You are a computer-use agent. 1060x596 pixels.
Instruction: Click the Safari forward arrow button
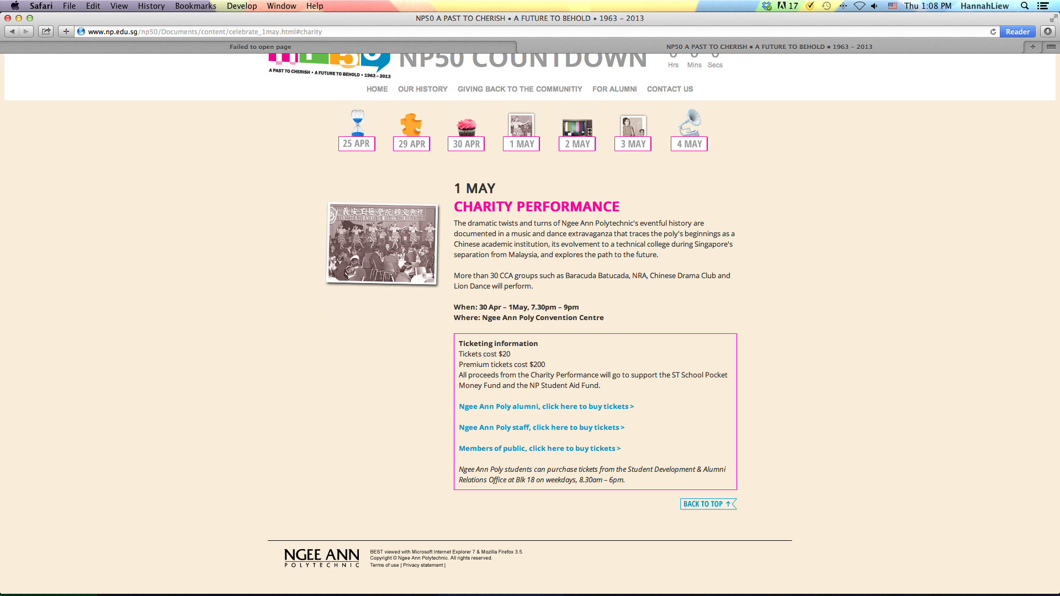pos(26,31)
